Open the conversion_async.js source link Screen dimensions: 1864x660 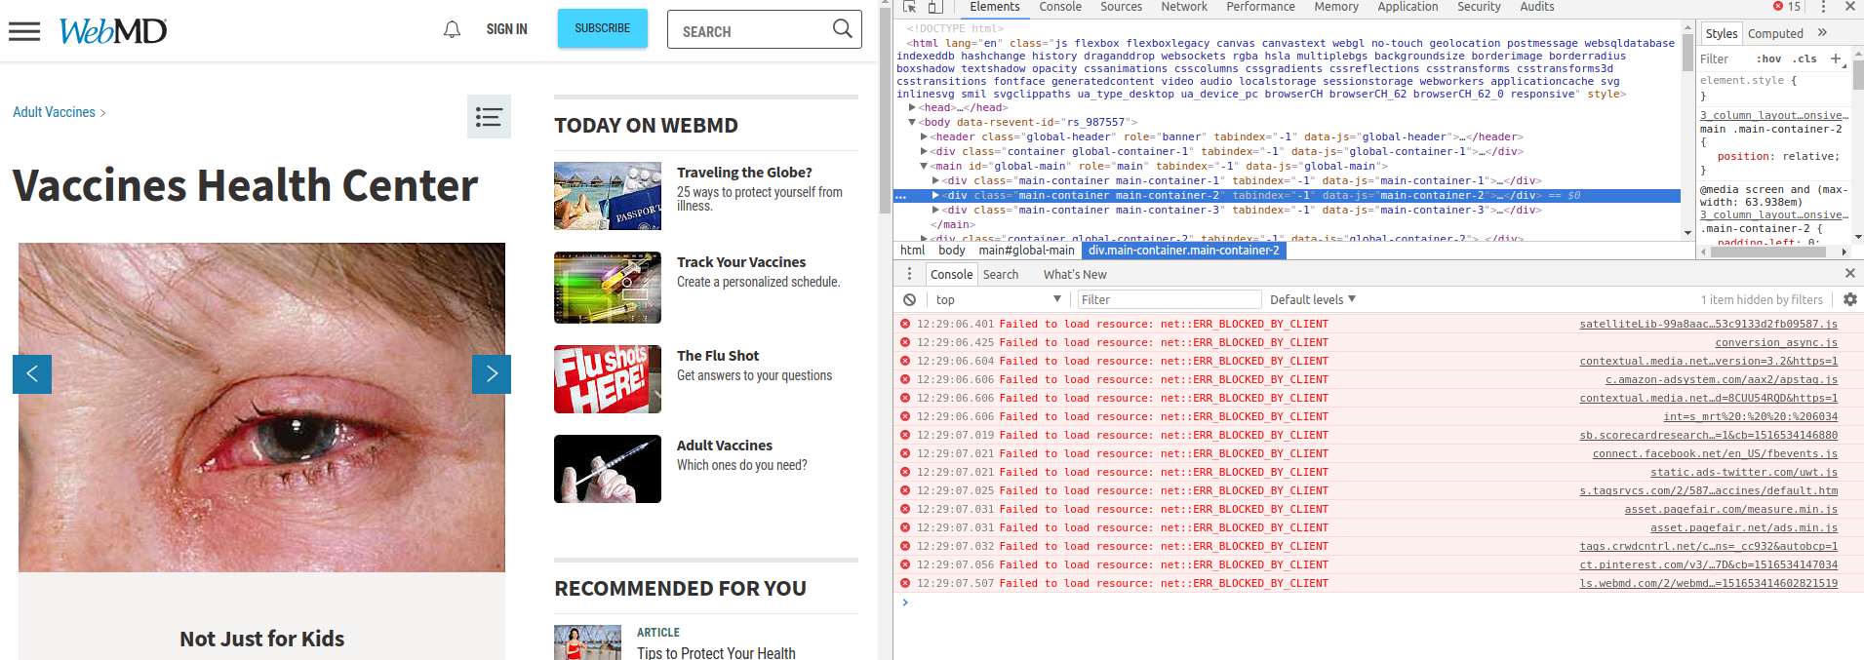tap(1776, 342)
